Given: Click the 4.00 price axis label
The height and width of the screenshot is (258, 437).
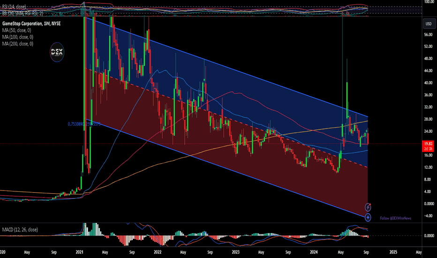Looking at the screenshot, I should click(429, 191).
